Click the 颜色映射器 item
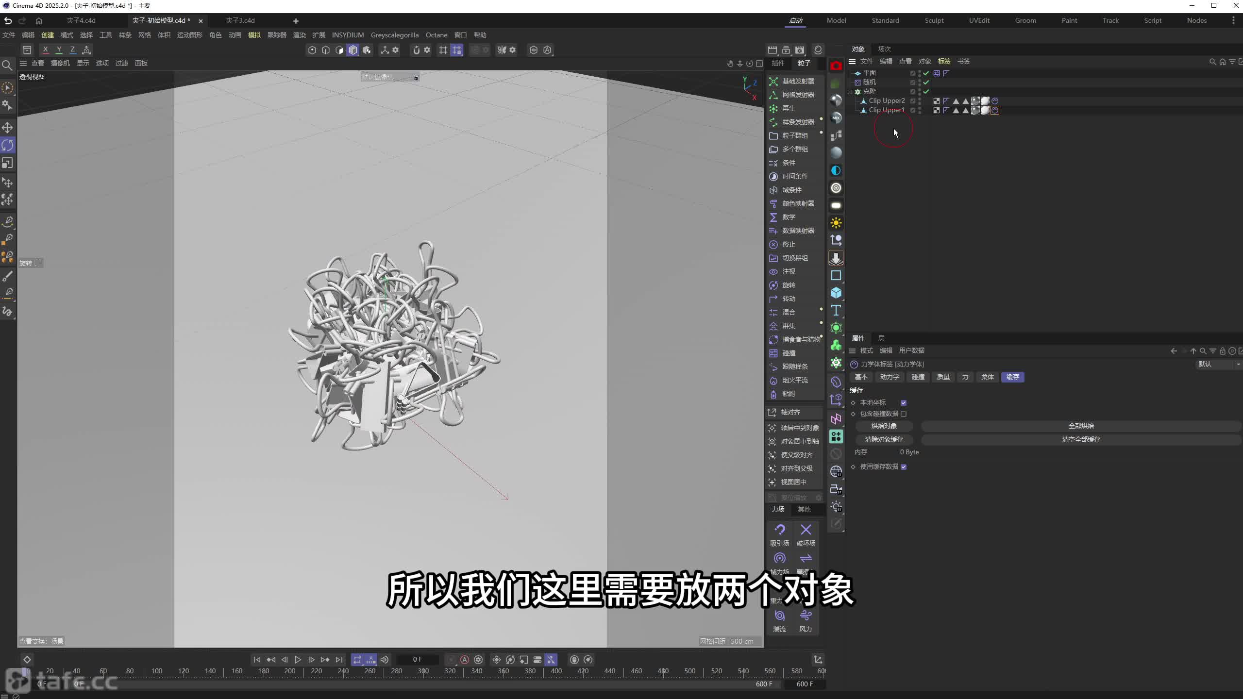Viewport: 1243px width, 699px height. click(x=793, y=203)
